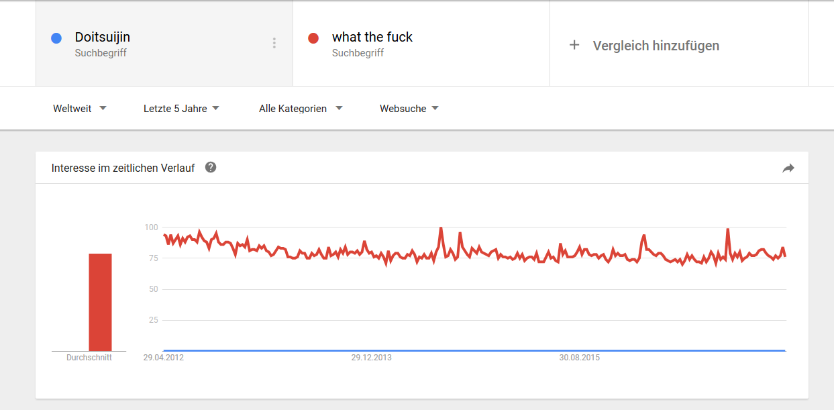Expand the Websuche search type dropdown

point(409,109)
